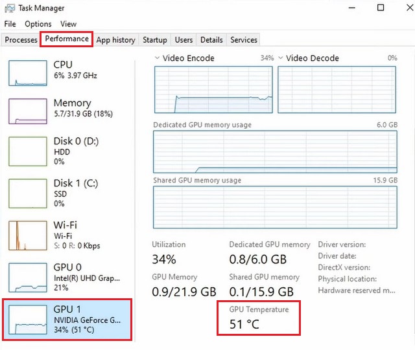
Task: Click the GPU 0 '21%' usage text
Action: [61, 288]
